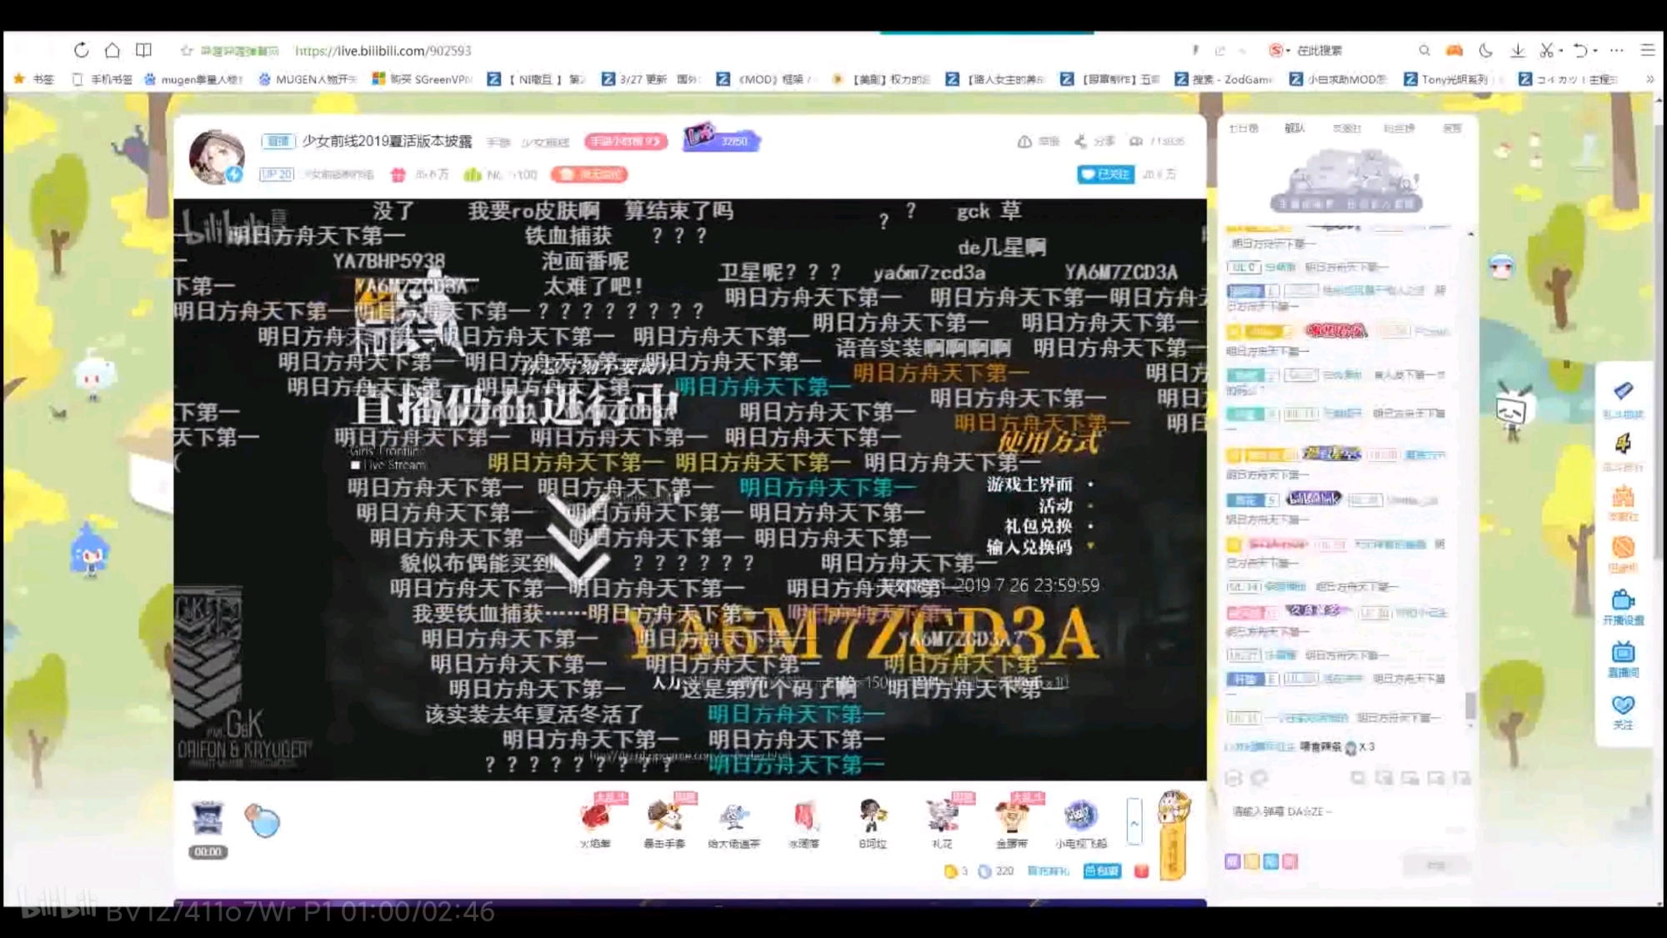Viewport: 1667px width, 938px height.
Task: Open the SGreenVPN bookmark
Action: [423, 79]
